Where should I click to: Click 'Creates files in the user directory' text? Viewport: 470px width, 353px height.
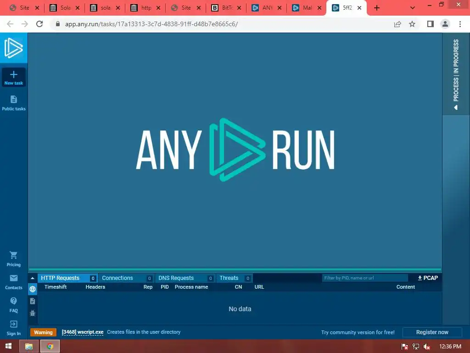tap(144, 332)
